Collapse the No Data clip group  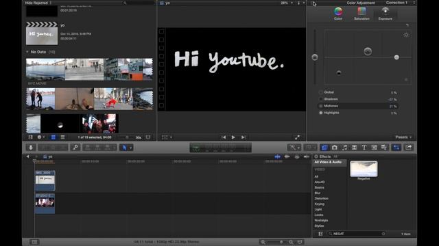27,52
